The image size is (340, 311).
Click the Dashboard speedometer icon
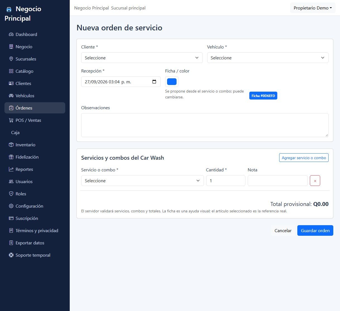click(x=11, y=35)
